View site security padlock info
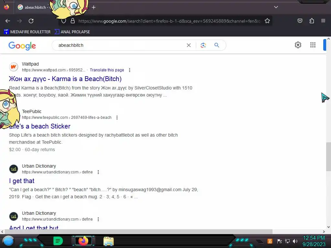The height and width of the screenshot is (248, 331). point(73,21)
